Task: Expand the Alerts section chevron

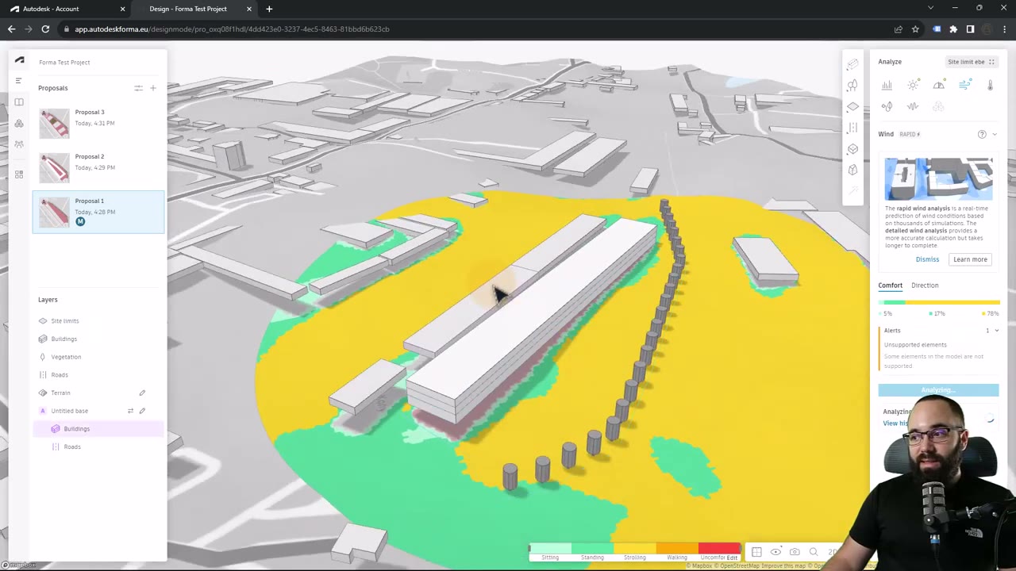Action: (997, 331)
